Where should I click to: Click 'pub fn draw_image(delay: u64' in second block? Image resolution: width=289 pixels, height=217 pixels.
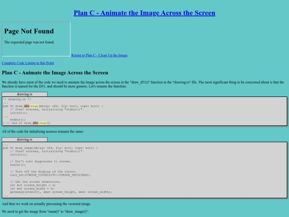click(x=50, y=148)
